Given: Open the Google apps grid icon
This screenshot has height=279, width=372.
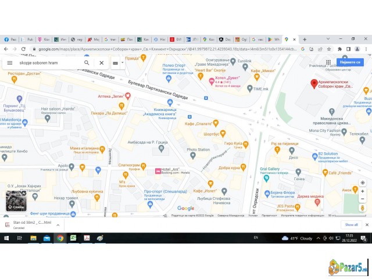Looking at the screenshot, I should click(328, 62).
